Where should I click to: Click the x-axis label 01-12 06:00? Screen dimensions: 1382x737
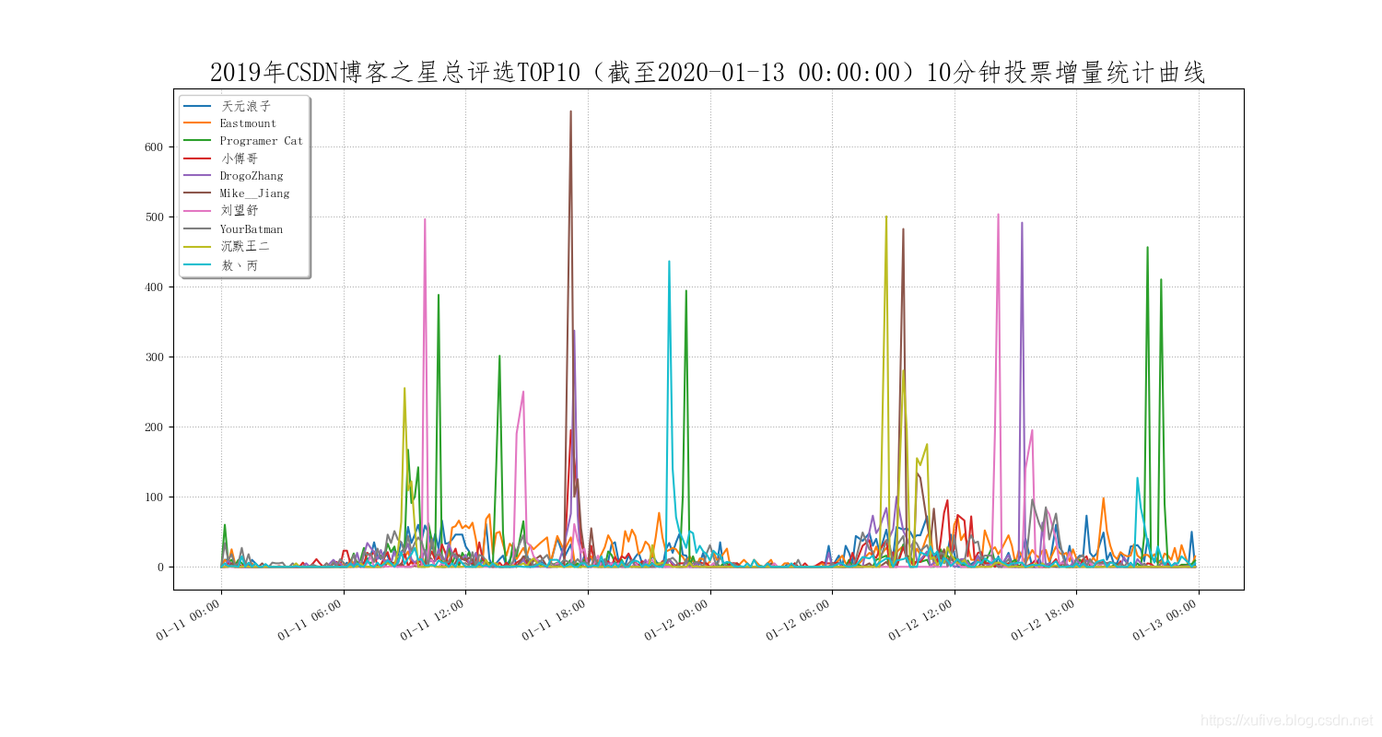pos(800,619)
